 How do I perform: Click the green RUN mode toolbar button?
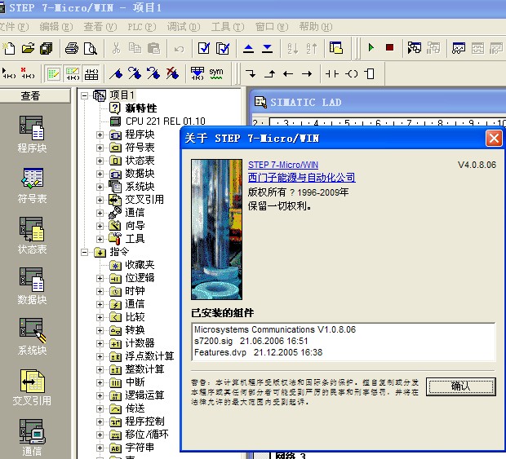[371, 48]
